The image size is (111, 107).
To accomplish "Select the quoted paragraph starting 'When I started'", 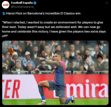I will click(54, 29).
